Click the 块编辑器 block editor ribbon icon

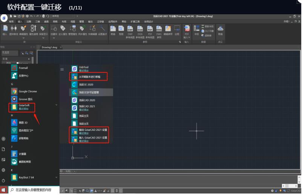(93, 30)
